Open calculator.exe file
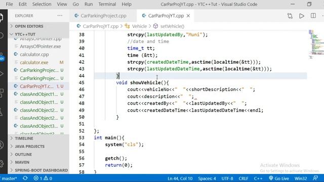324x182 pixels. point(34,62)
